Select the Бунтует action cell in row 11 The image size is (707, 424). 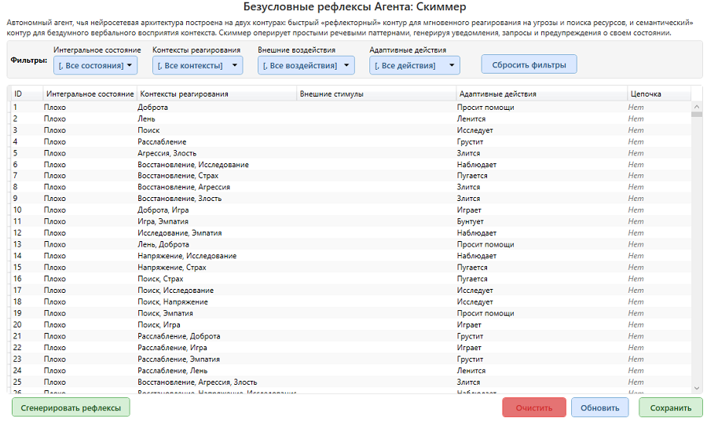pyautogui.click(x=470, y=222)
